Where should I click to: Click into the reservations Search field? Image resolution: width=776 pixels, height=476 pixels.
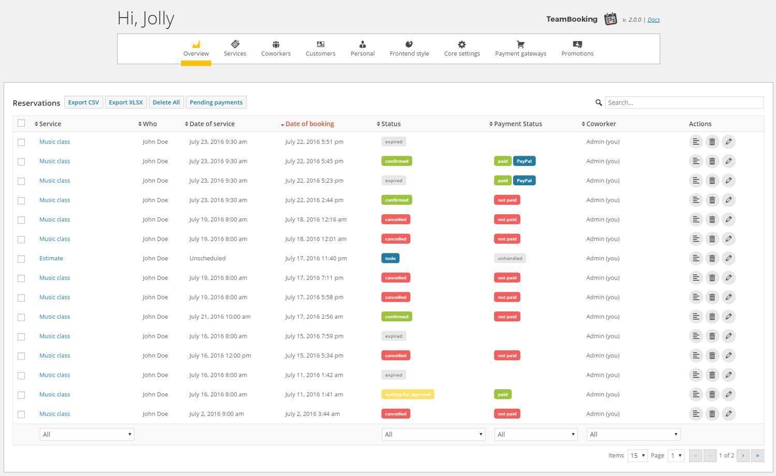(684, 102)
